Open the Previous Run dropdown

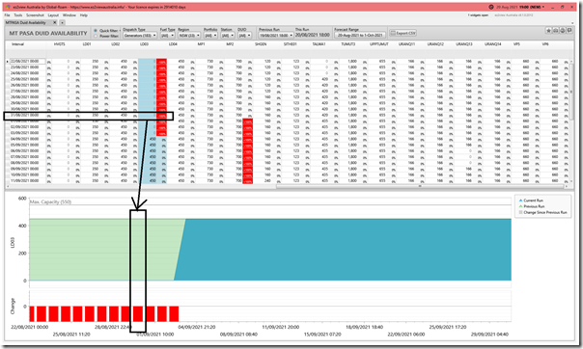point(275,36)
